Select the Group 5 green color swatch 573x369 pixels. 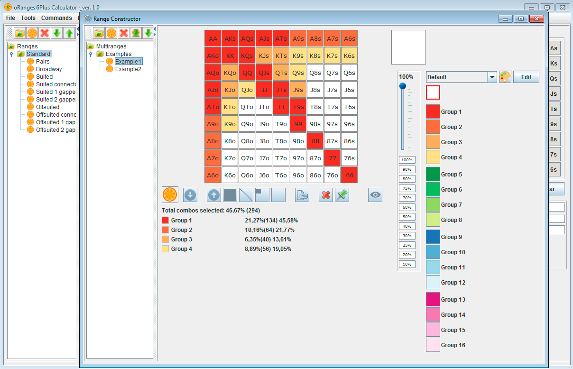(433, 174)
